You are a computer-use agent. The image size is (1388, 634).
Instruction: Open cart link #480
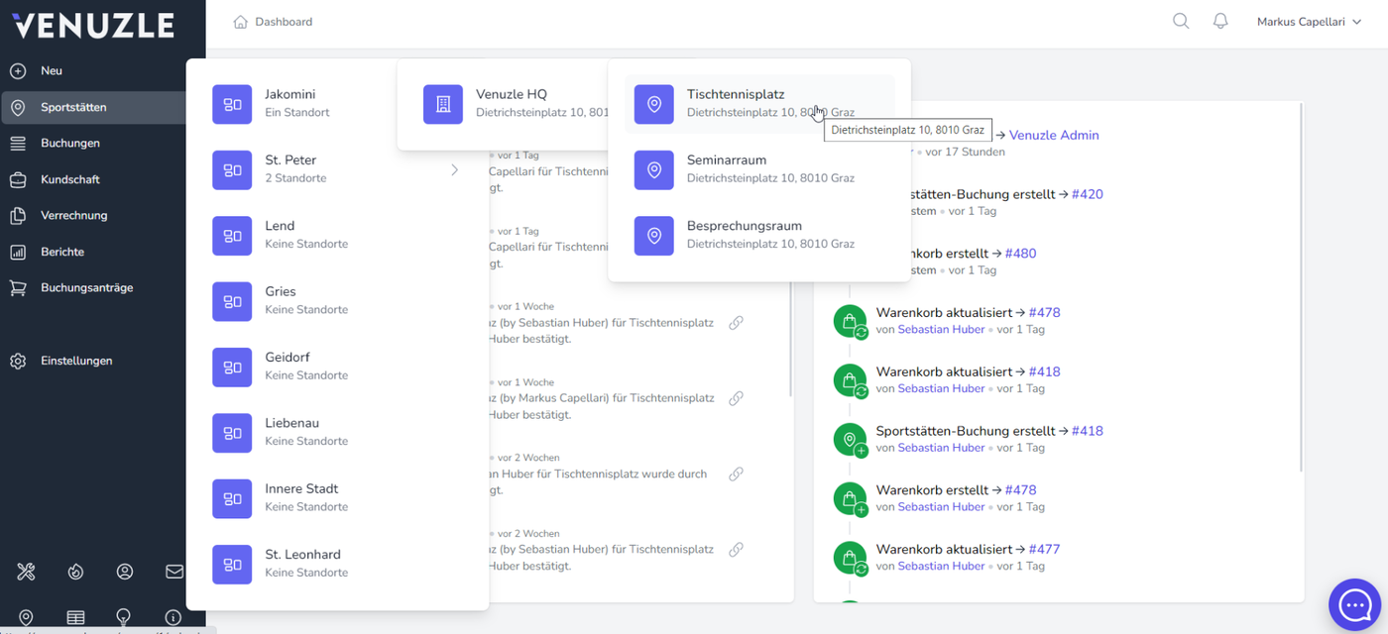1021,254
